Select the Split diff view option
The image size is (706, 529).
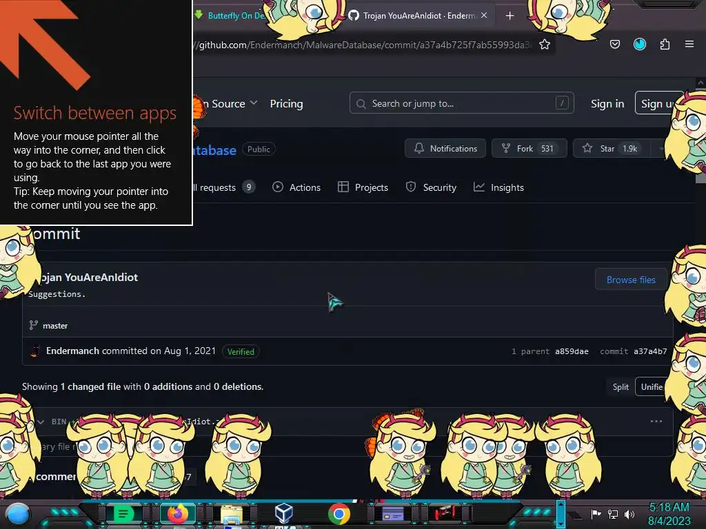(x=621, y=387)
